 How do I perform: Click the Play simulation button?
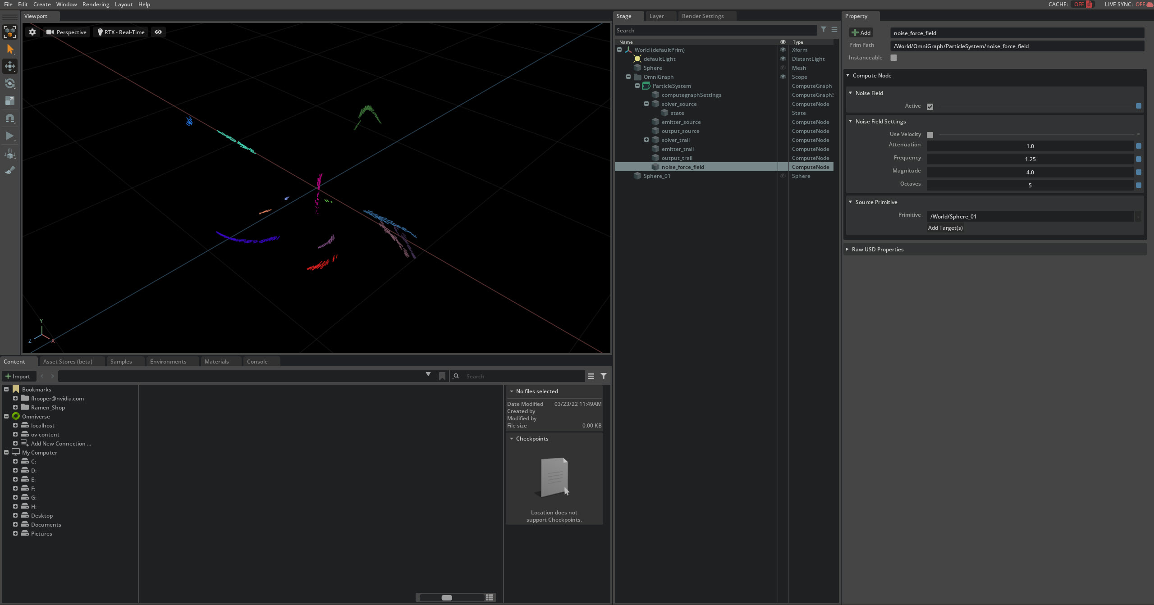pos(10,136)
